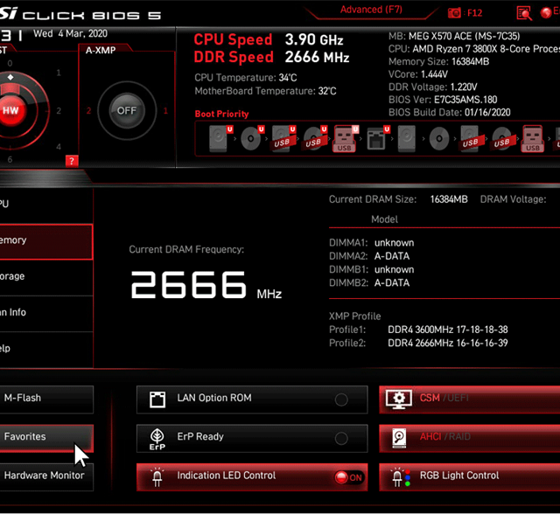
Task: Click the RGB Light Control bulb icon
Action: tap(401, 477)
